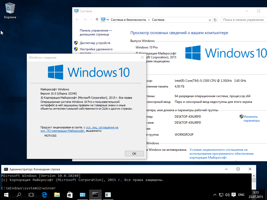
Task: Close the Windows: сведения dialog
Action: tap(142, 58)
